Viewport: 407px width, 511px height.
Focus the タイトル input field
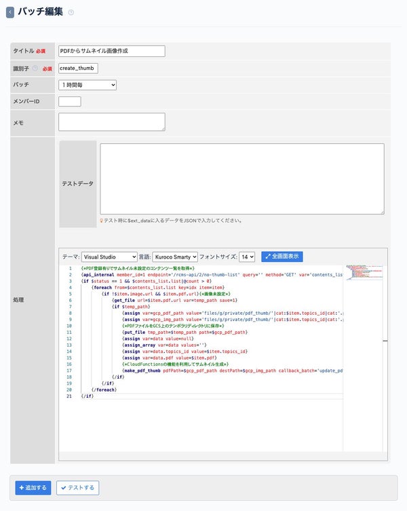coord(112,51)
